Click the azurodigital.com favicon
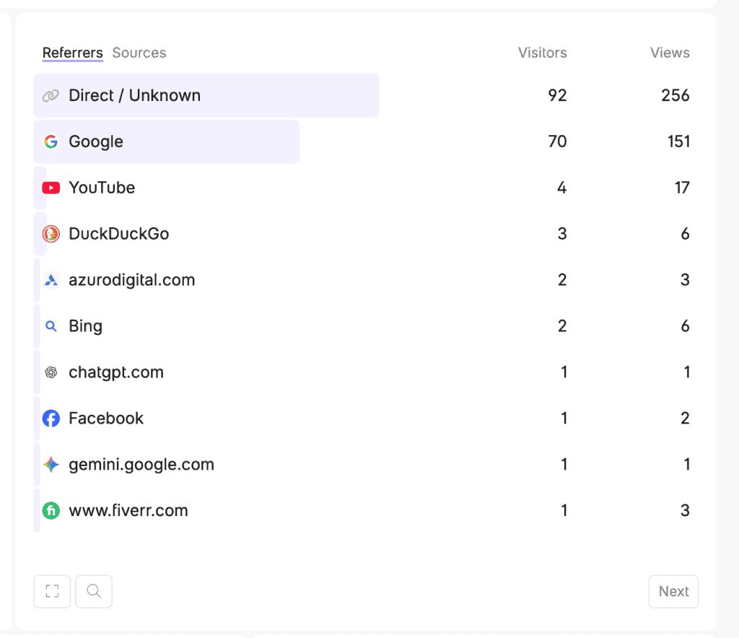This screenshot has width=739, height=638. [50, 280]
